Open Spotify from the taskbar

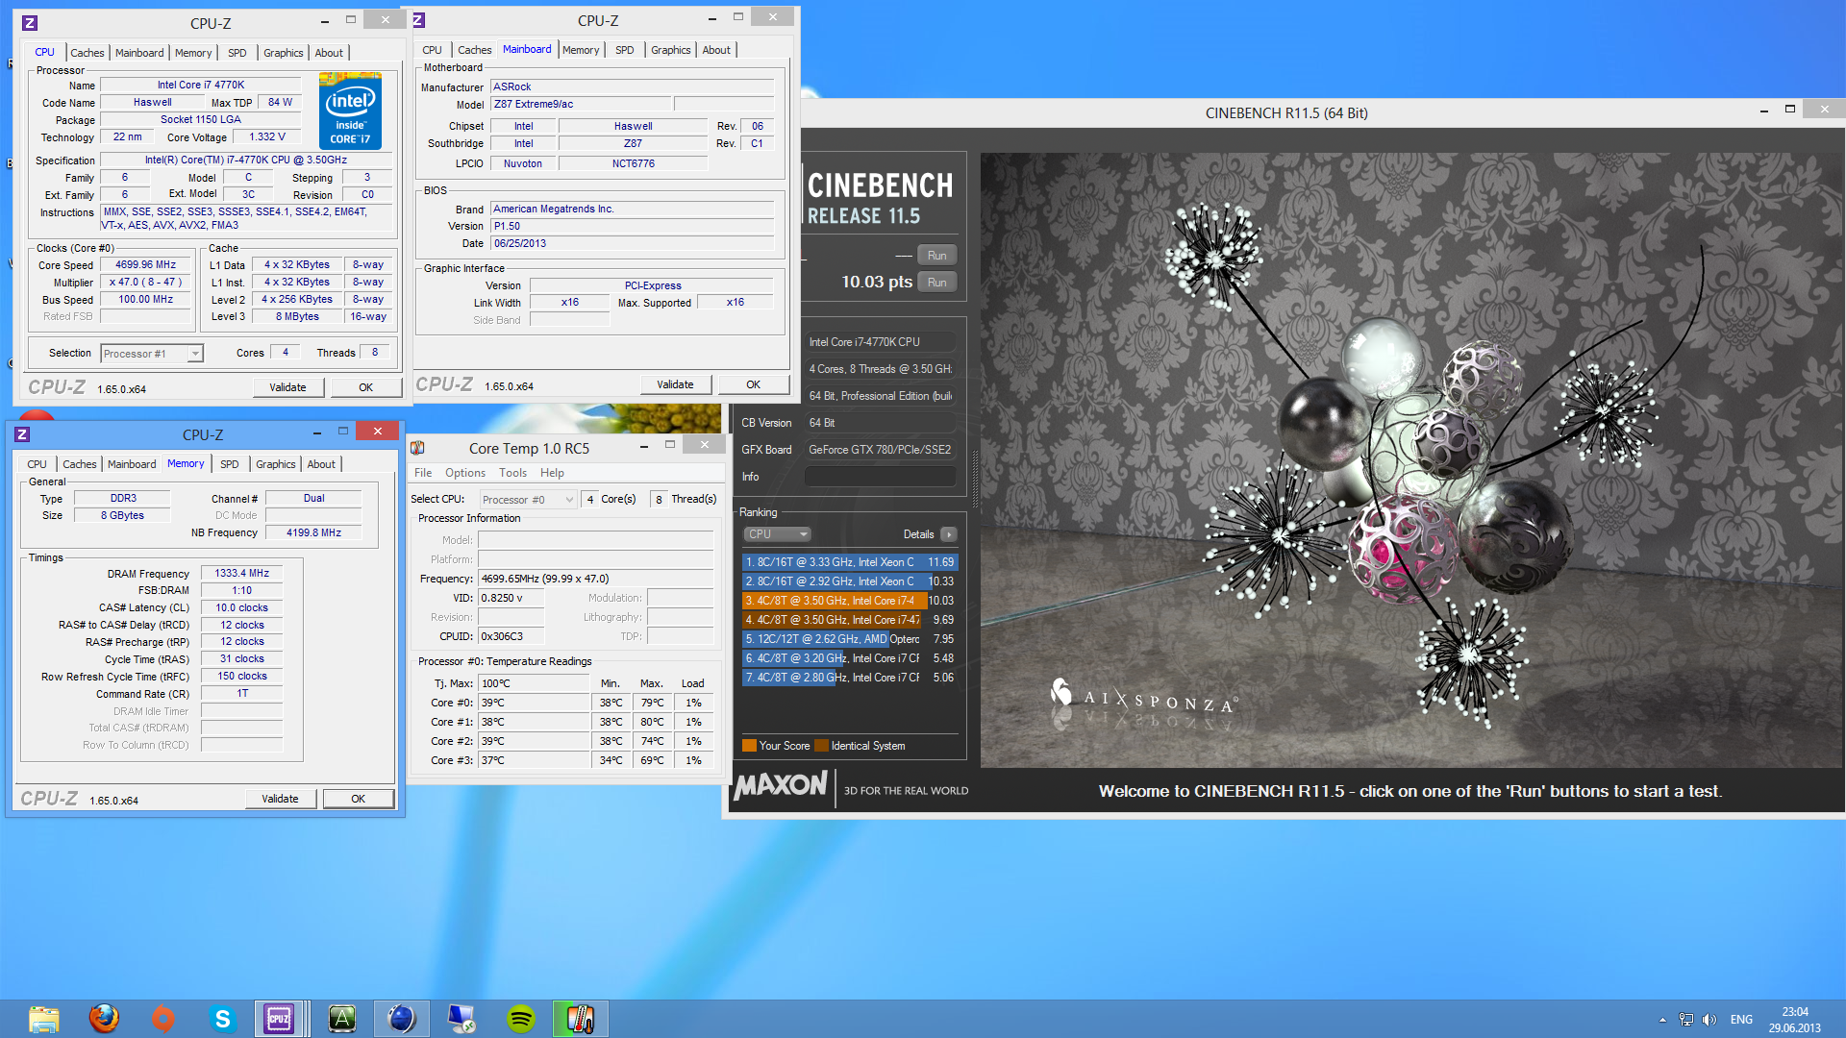(x=521, y=1019)
